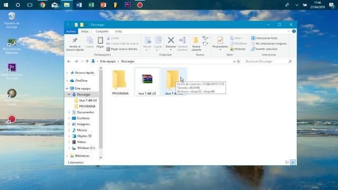Viewport: 338px width, 190px height.
Task: Click Seleccionar todo
Action: [x=264, y=38]
